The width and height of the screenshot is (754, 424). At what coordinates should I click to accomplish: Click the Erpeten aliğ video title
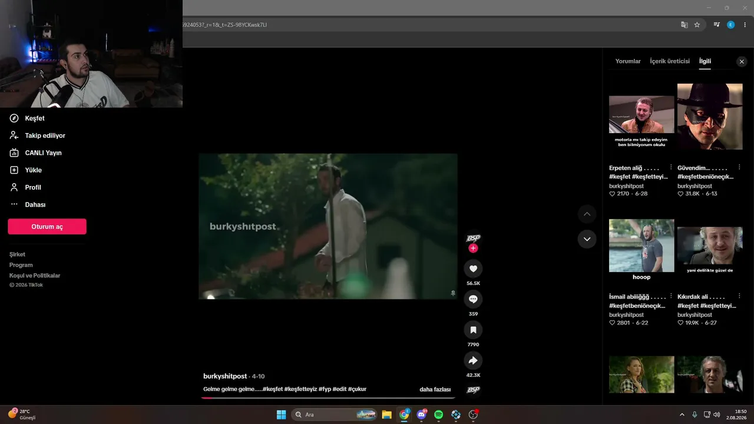(x=638, y=172)
